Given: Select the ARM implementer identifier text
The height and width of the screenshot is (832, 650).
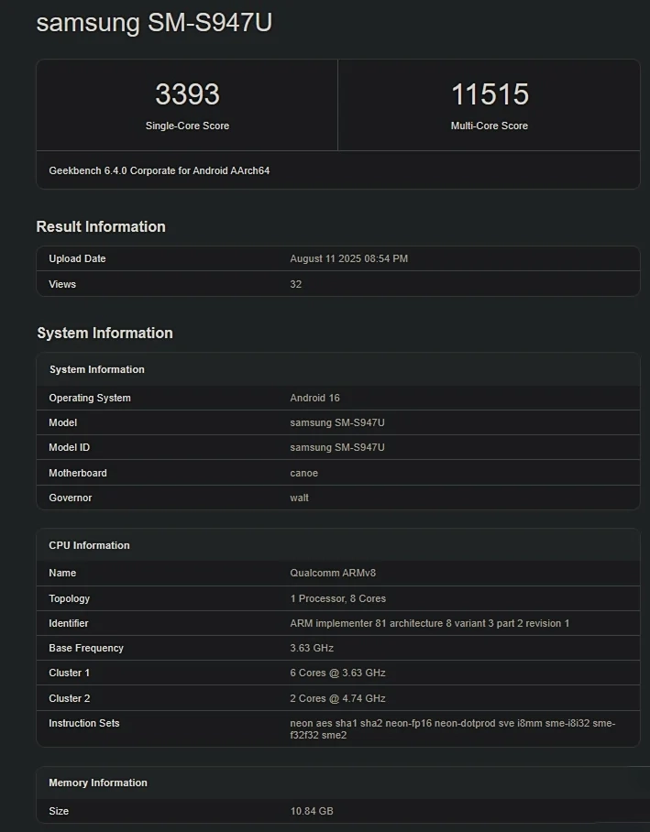Looking at the screenshot, I should [429, 623].
